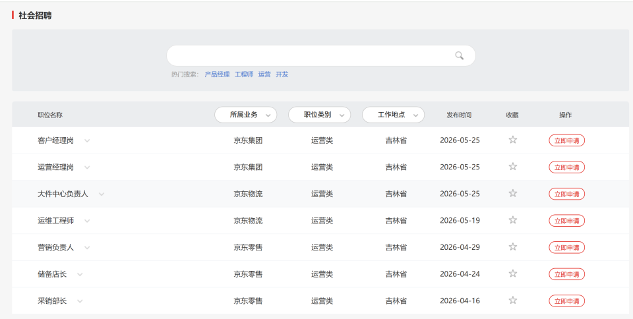Click 立即申请 for 大件中心负责人

pos(566,194)
